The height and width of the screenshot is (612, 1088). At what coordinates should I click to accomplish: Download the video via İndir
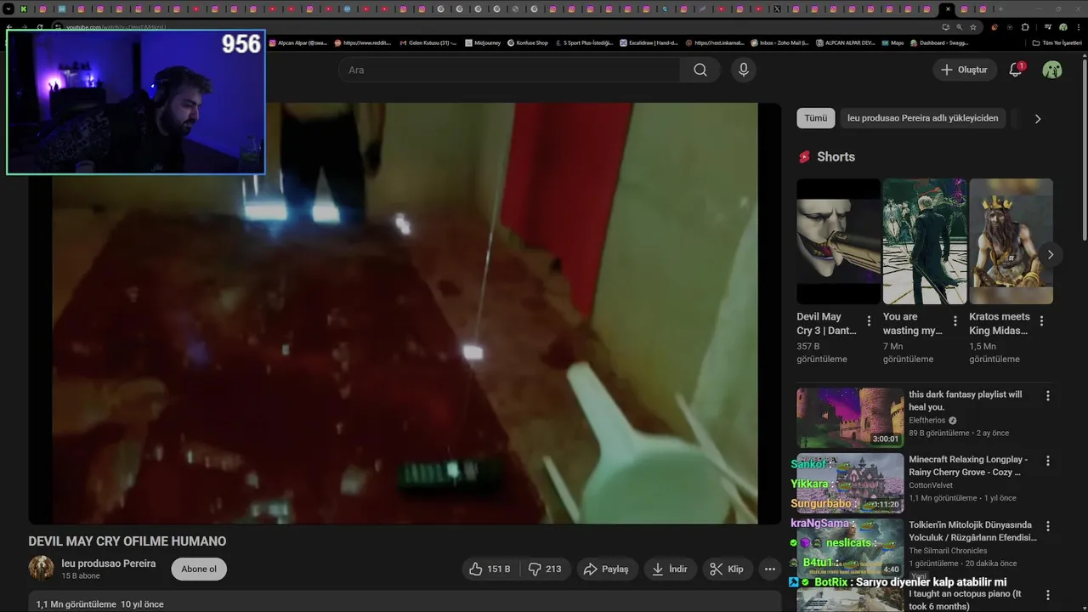point(670,569)
